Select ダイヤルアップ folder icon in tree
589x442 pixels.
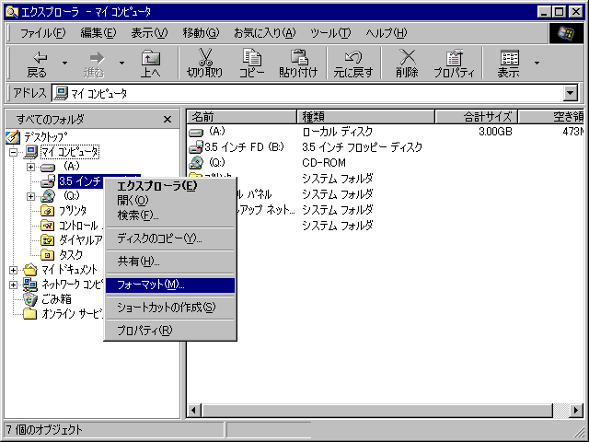pyautogui.click(x=47, y=239)
